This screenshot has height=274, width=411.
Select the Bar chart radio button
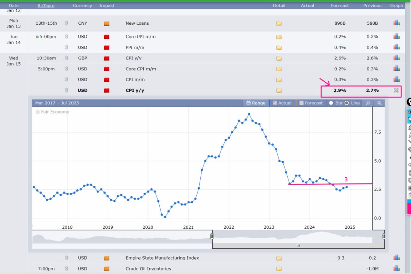pos(331,103)
